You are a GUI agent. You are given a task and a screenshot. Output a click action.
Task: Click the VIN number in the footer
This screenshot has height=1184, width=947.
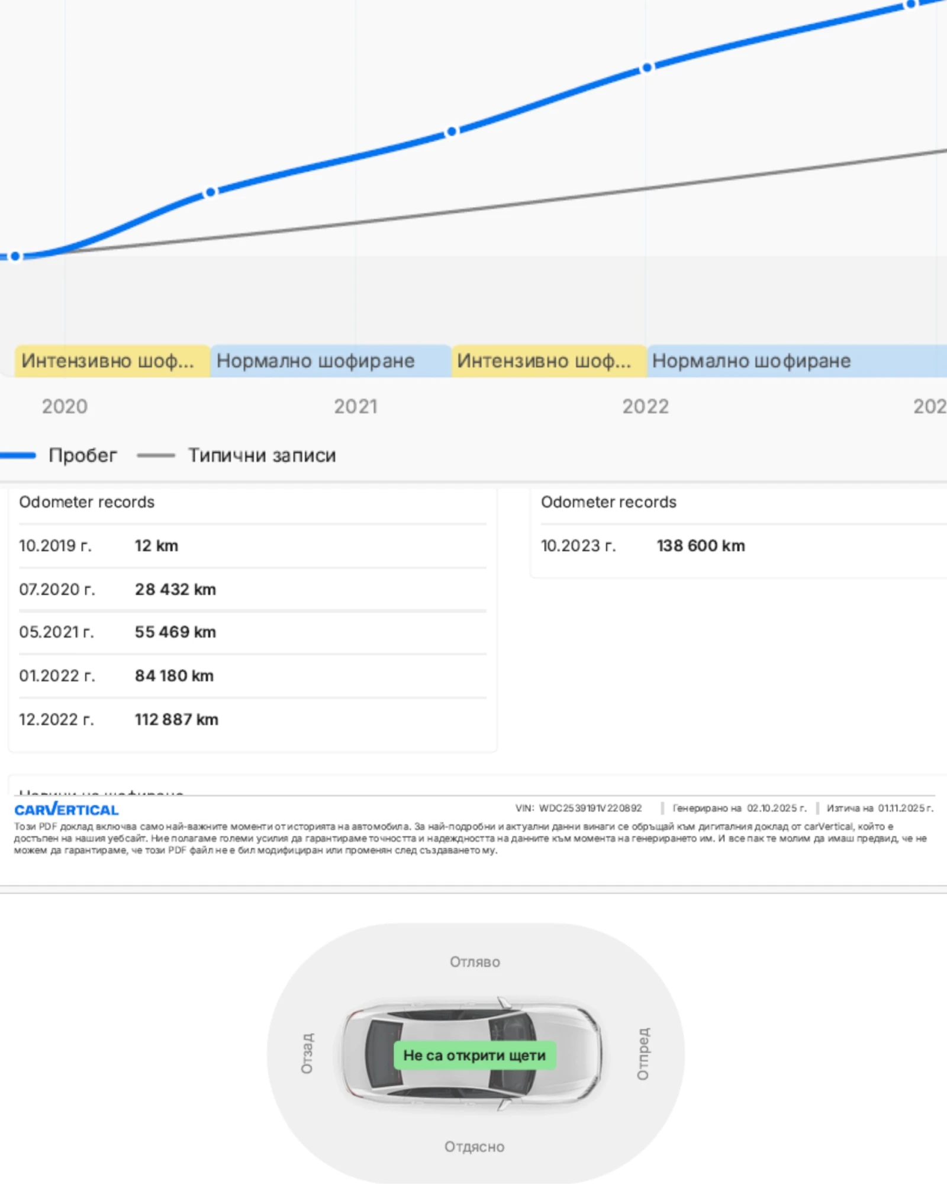pyautogui.click(x=590, y=808)
